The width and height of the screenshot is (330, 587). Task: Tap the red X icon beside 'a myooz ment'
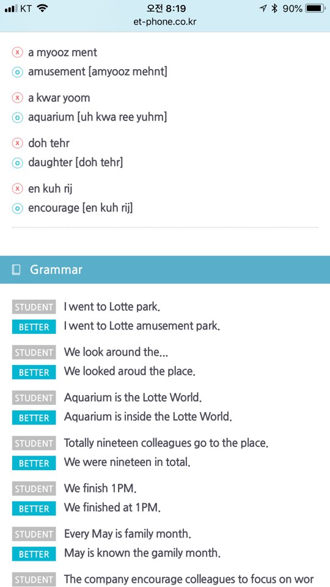coord(18,53)
